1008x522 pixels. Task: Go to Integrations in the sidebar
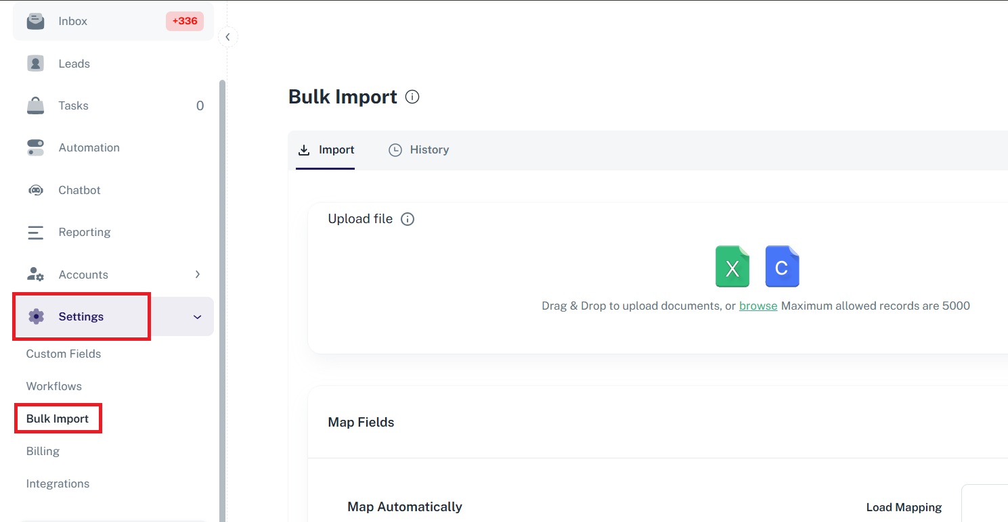point(58,483)
